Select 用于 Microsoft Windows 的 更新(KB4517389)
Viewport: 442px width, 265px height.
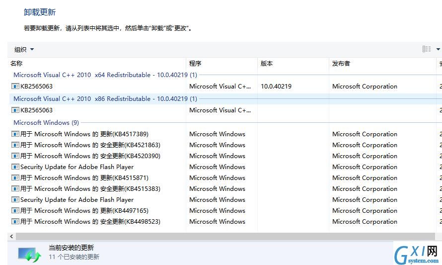[84, 134]
